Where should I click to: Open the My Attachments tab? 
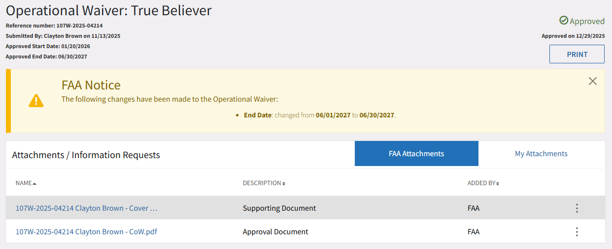tap(541, 154)
